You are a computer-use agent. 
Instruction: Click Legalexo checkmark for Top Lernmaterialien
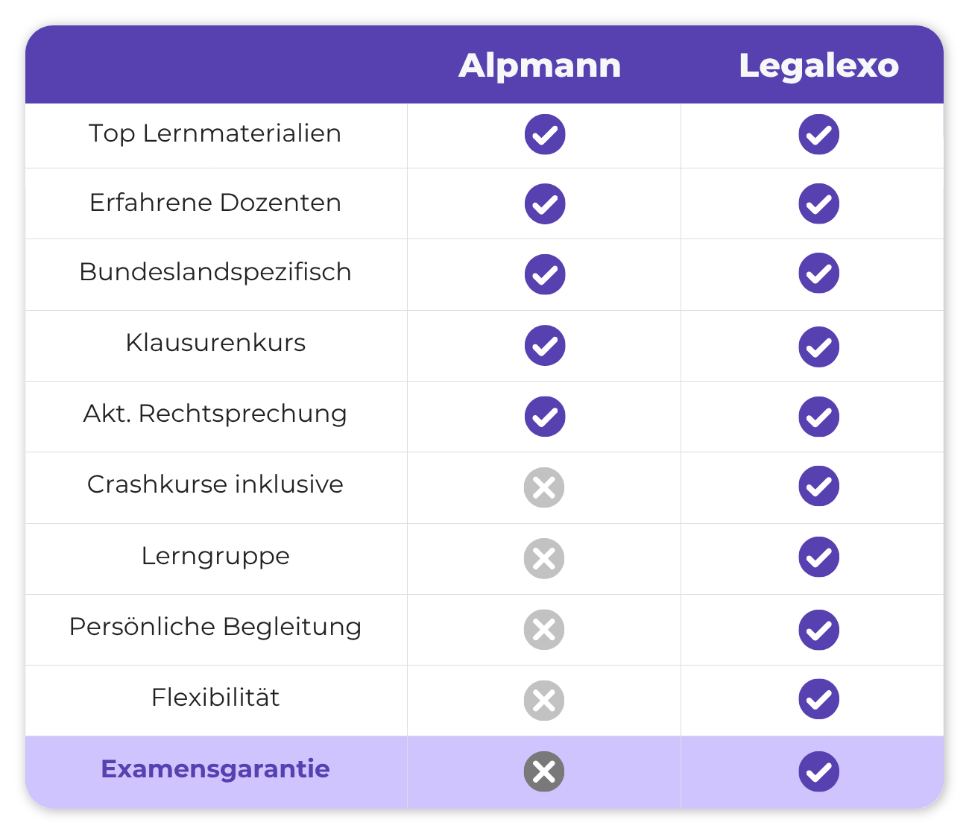click(x=819, y=134)
